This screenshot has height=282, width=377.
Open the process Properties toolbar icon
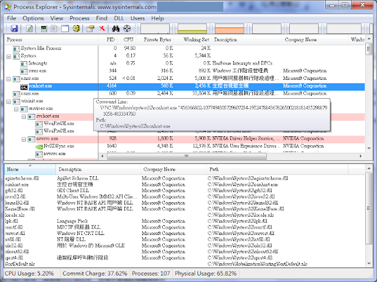tap(90, 29)
